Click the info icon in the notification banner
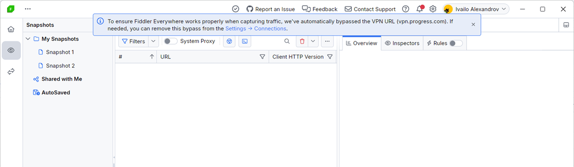 tap(100, 21)
